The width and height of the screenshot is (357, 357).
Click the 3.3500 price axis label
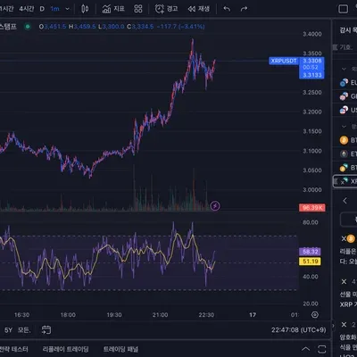(x=312, y=54)
